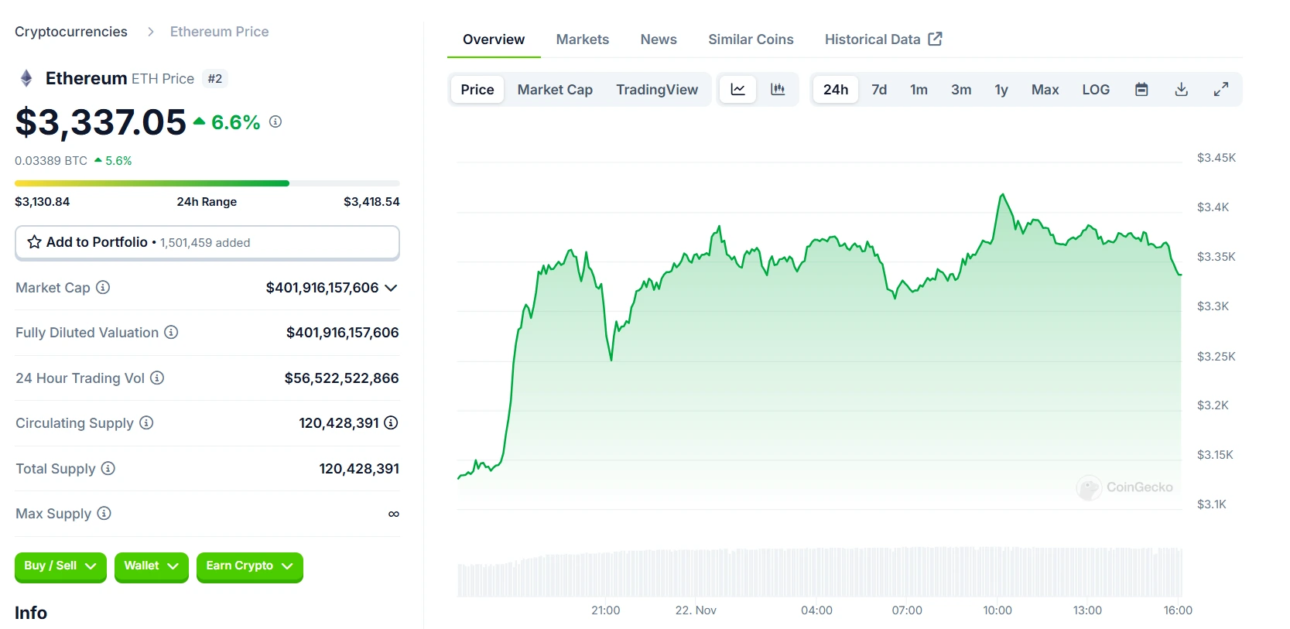This screenshot has height=629, width=1290.
Task: Click the $3,337.05 price text
Action: click(101, 122)
